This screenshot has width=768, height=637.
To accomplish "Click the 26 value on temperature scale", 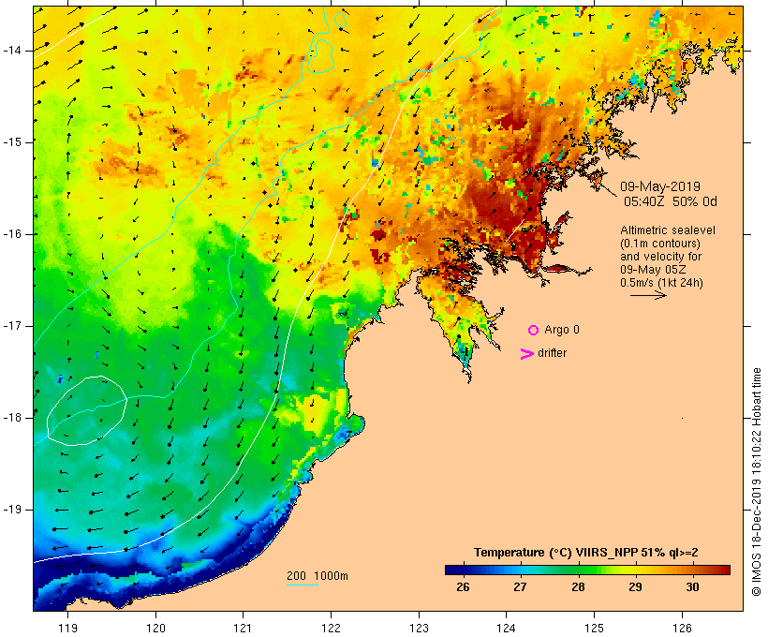I will [x=463, y=587].
